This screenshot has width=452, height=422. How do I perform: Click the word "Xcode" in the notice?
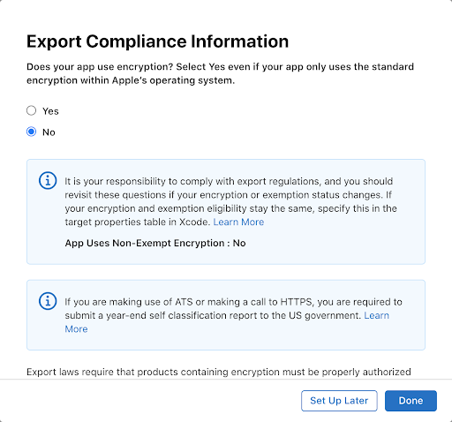(194, 222)
